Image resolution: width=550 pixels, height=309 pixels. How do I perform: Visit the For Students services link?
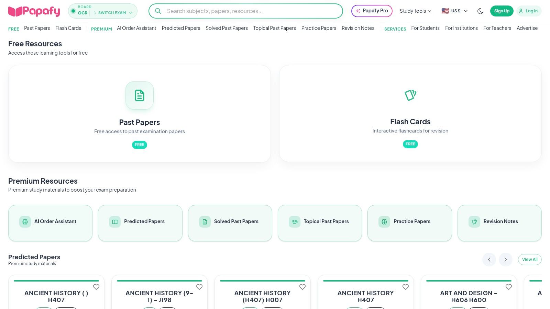coord(426,28)
